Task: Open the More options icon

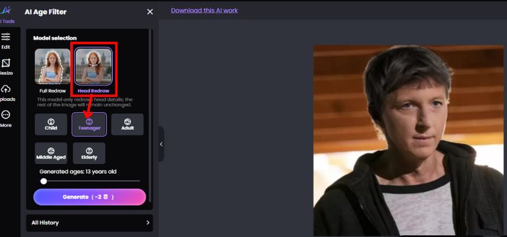Action: [x=6, y=118]
